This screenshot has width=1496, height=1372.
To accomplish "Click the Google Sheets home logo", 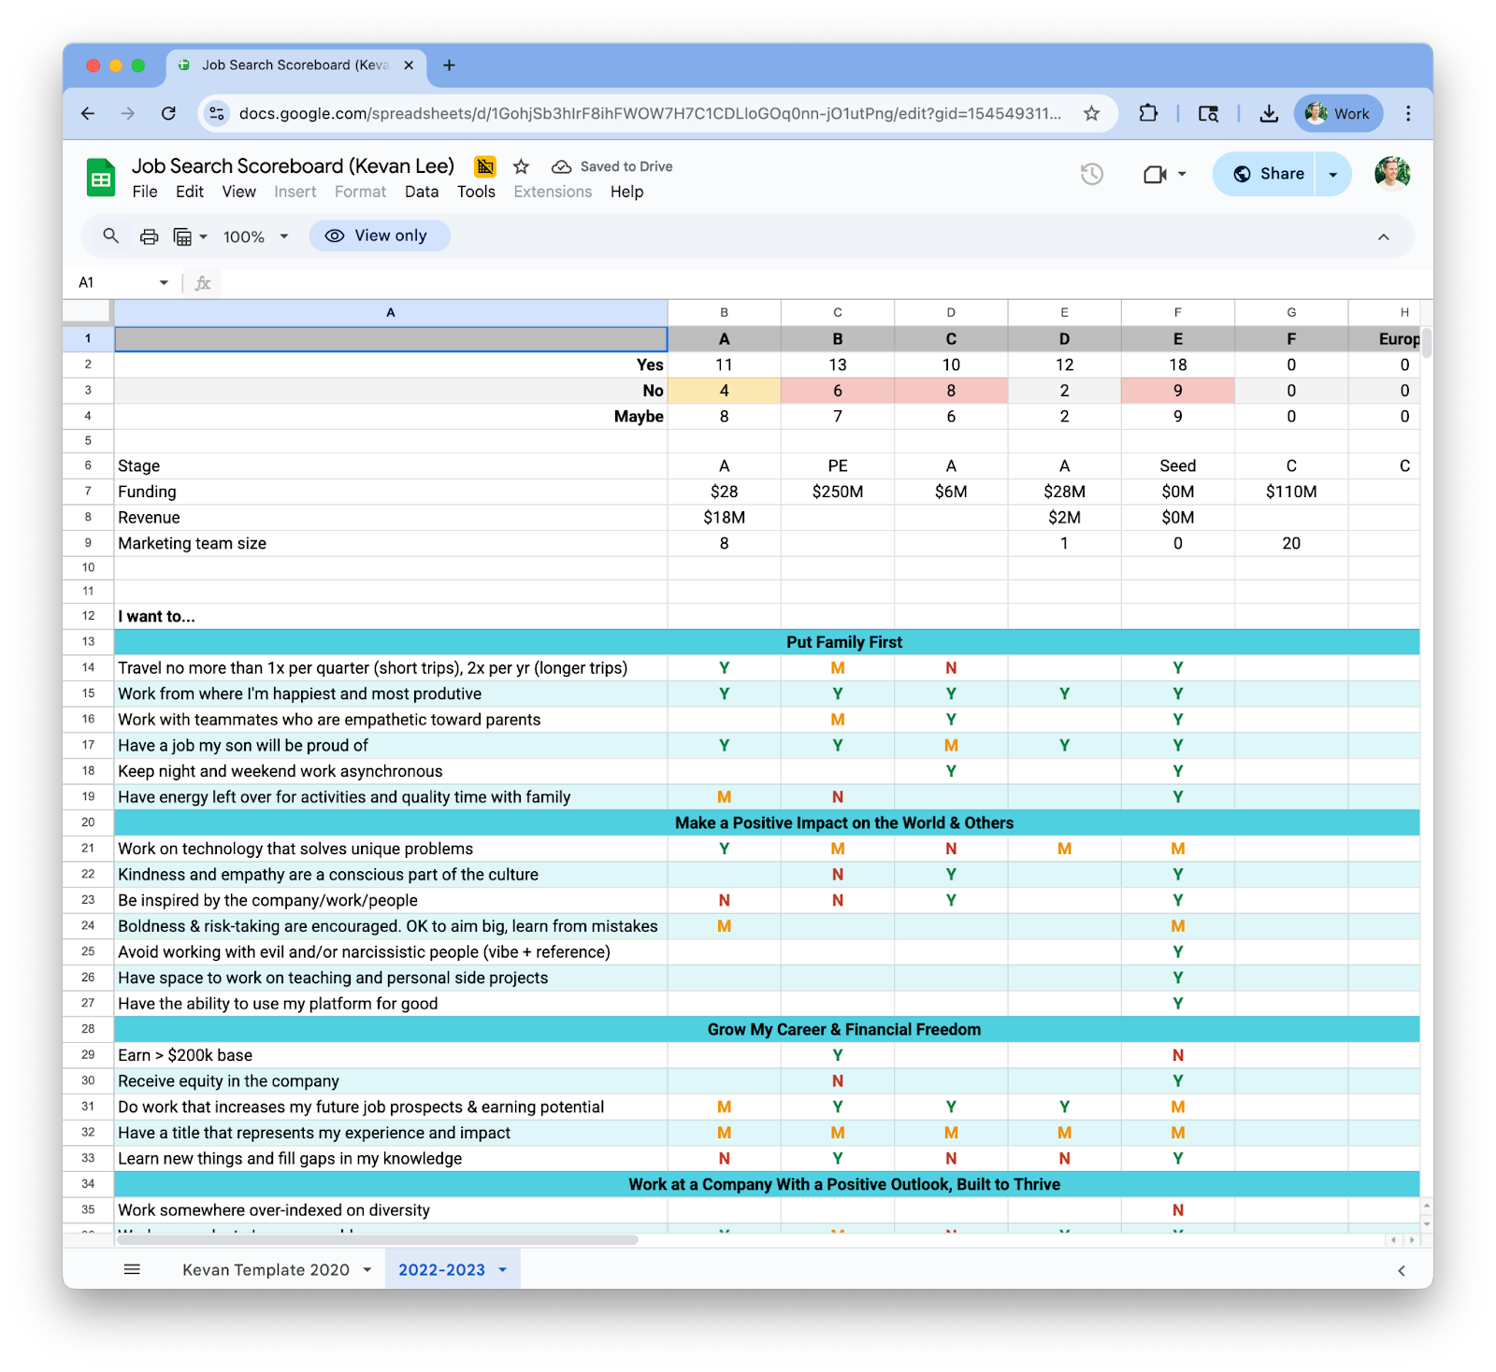I will click(101, 178).
